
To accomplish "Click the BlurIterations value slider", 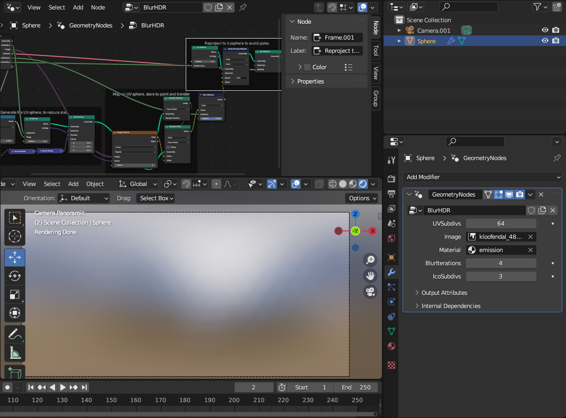I will click(500, 263).
